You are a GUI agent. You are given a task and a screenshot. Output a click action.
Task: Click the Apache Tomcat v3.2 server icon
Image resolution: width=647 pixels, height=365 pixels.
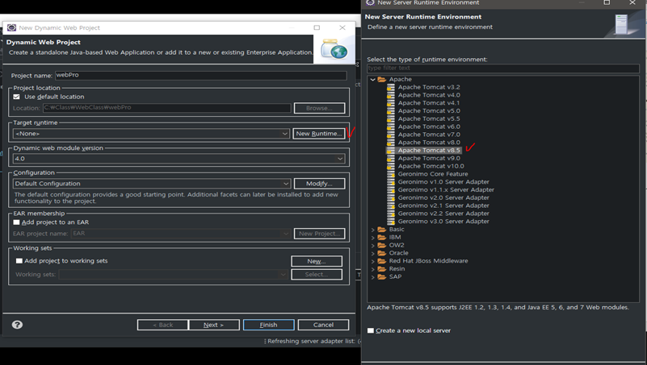(390, 87)
